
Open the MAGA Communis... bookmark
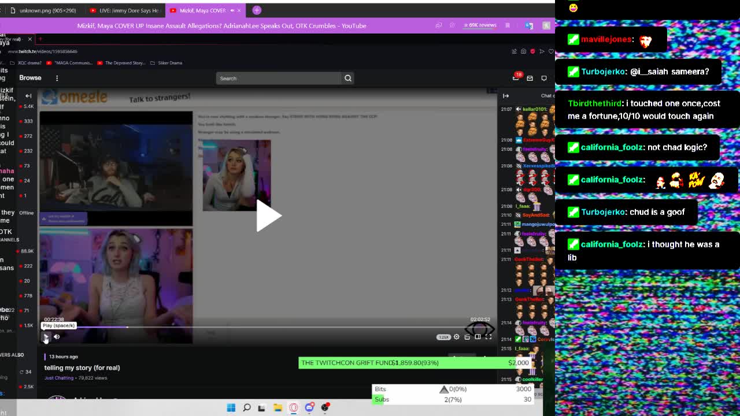coord(70,63)
